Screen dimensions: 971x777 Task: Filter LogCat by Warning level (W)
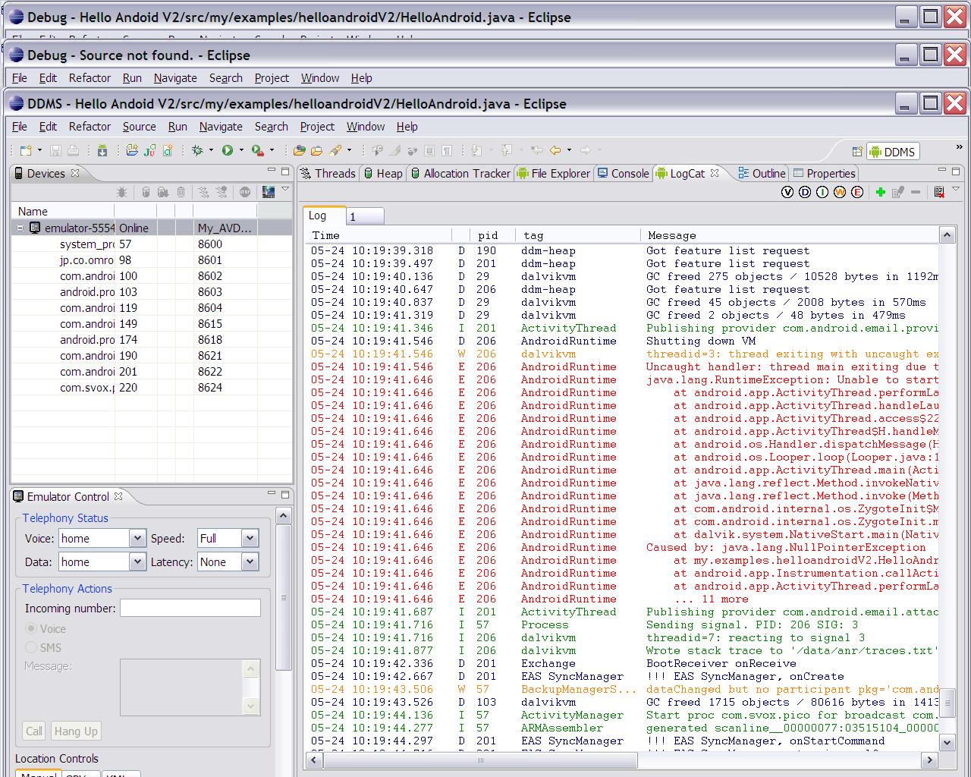840,192
